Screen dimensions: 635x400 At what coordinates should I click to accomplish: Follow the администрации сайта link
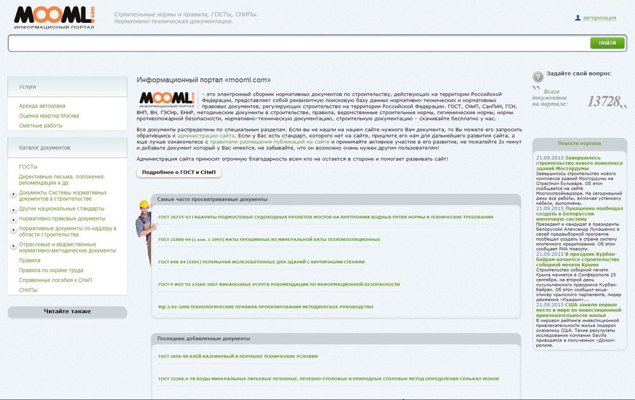206,136
